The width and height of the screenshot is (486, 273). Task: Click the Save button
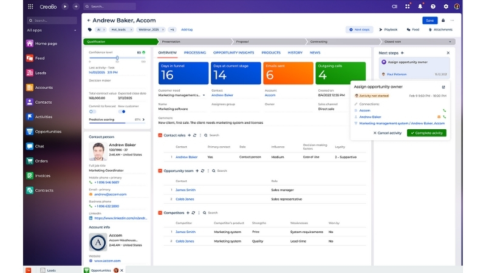click(430, 20)
